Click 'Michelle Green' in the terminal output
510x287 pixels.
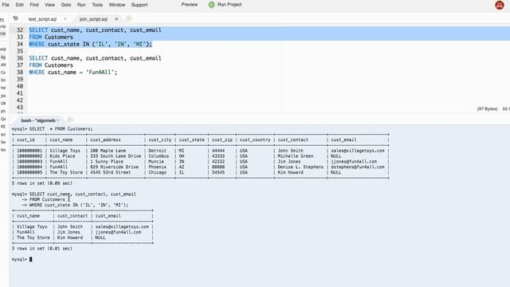click(x=296, y=156)
